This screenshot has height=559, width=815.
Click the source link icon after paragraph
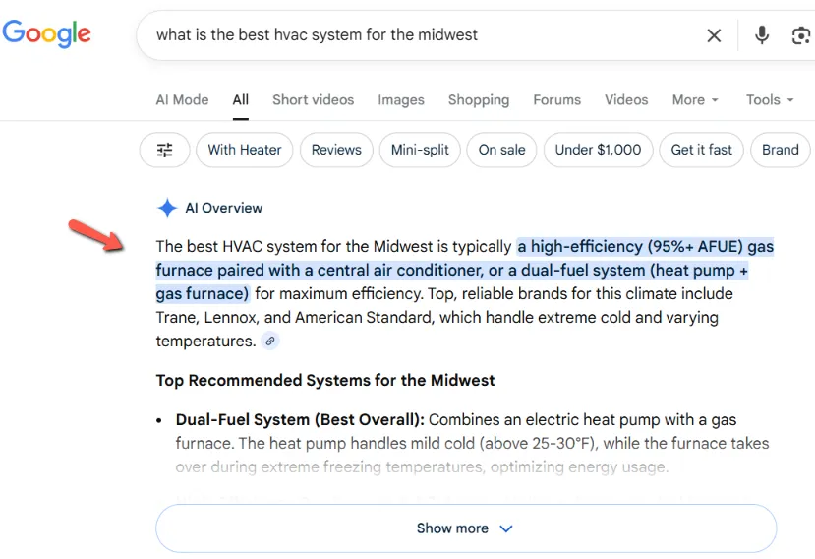tap(270, 342)
